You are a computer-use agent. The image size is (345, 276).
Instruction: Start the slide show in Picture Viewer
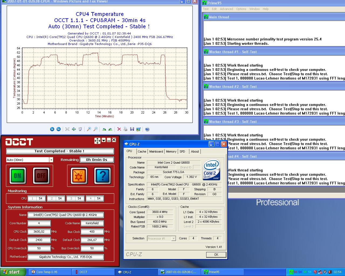coord(80,129)
